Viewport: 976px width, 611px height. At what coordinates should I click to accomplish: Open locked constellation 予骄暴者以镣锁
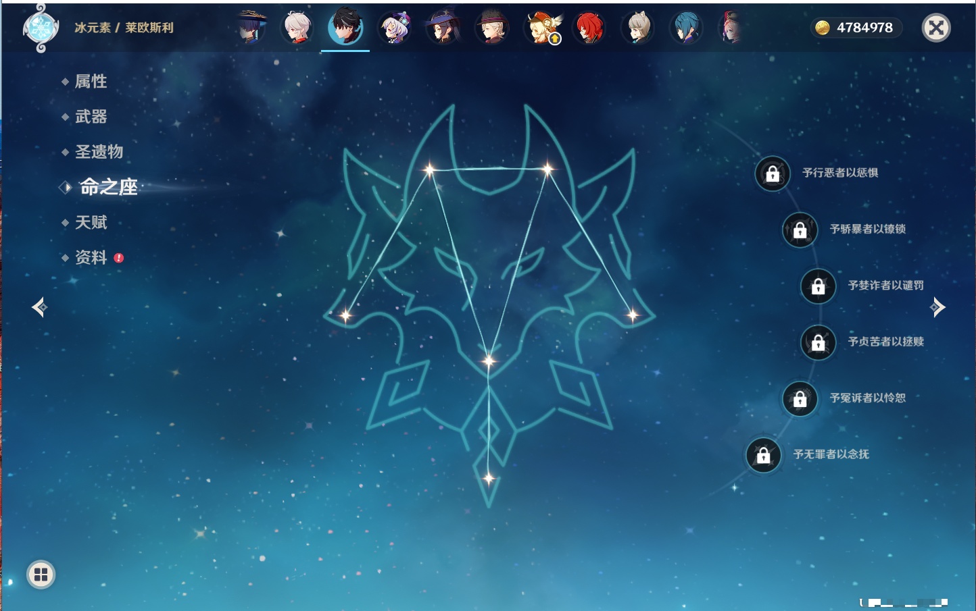click(800, 230)
